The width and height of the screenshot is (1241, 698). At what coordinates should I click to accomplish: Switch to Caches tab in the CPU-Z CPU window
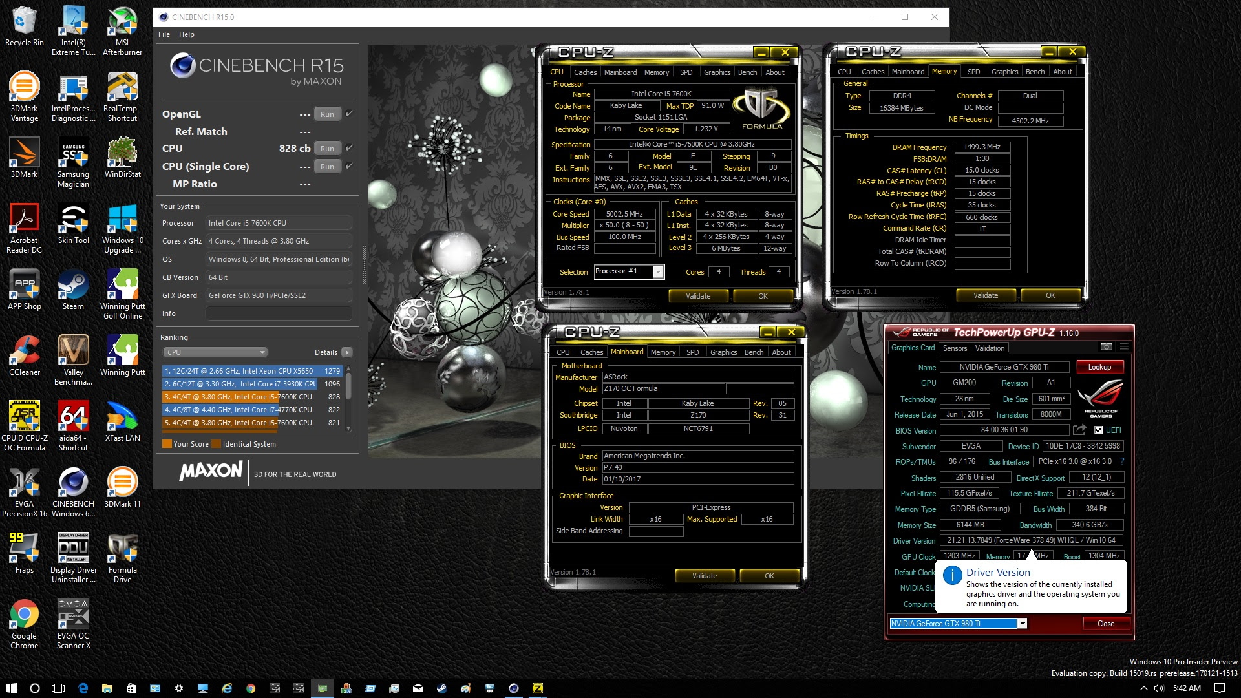(x=585, y=72)
